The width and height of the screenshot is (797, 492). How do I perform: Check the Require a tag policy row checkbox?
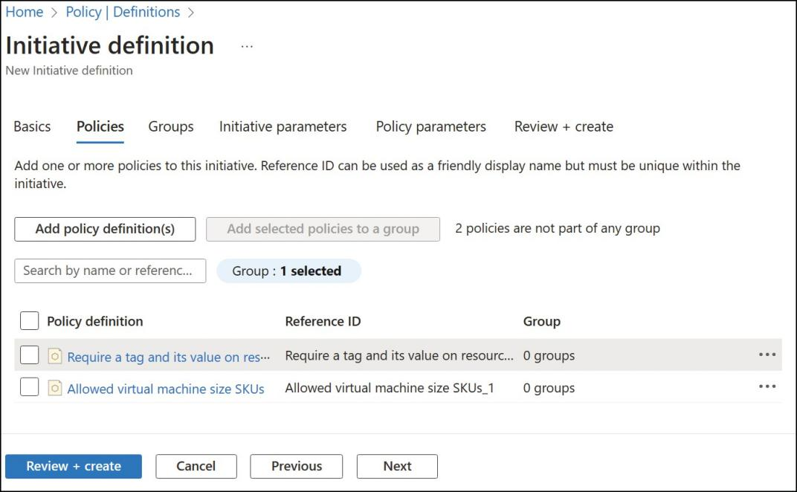pyautogui.click(x=30, y=355)
